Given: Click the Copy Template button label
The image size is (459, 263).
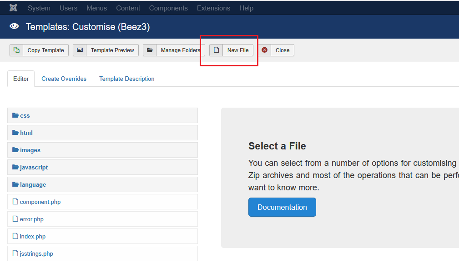Looking at the screenshot, I should (x=45, y=50).
